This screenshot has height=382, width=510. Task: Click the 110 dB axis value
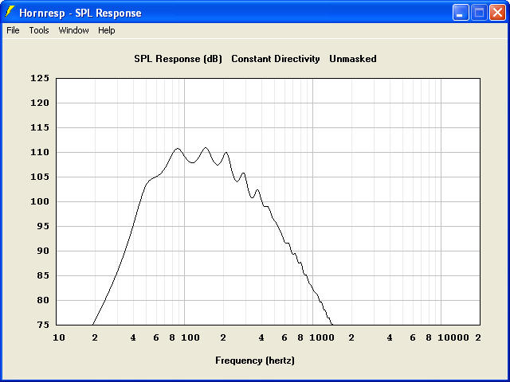[x=40, y=152]
